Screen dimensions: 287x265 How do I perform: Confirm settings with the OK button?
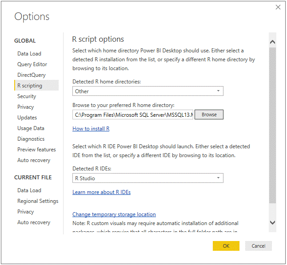coord(226,246)
